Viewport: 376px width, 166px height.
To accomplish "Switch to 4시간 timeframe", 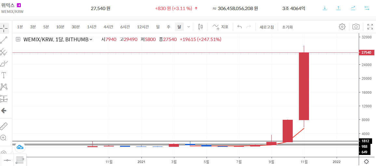I will [108, 27].
